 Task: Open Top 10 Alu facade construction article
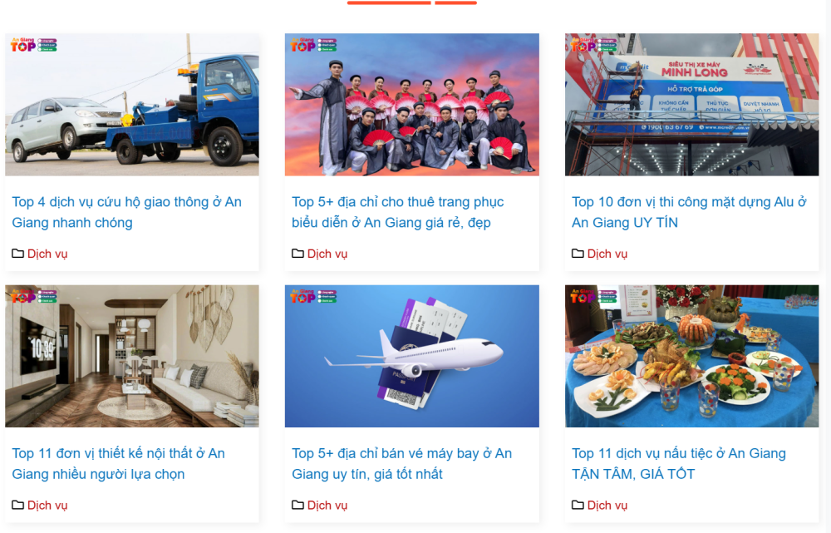coord(688,212)
